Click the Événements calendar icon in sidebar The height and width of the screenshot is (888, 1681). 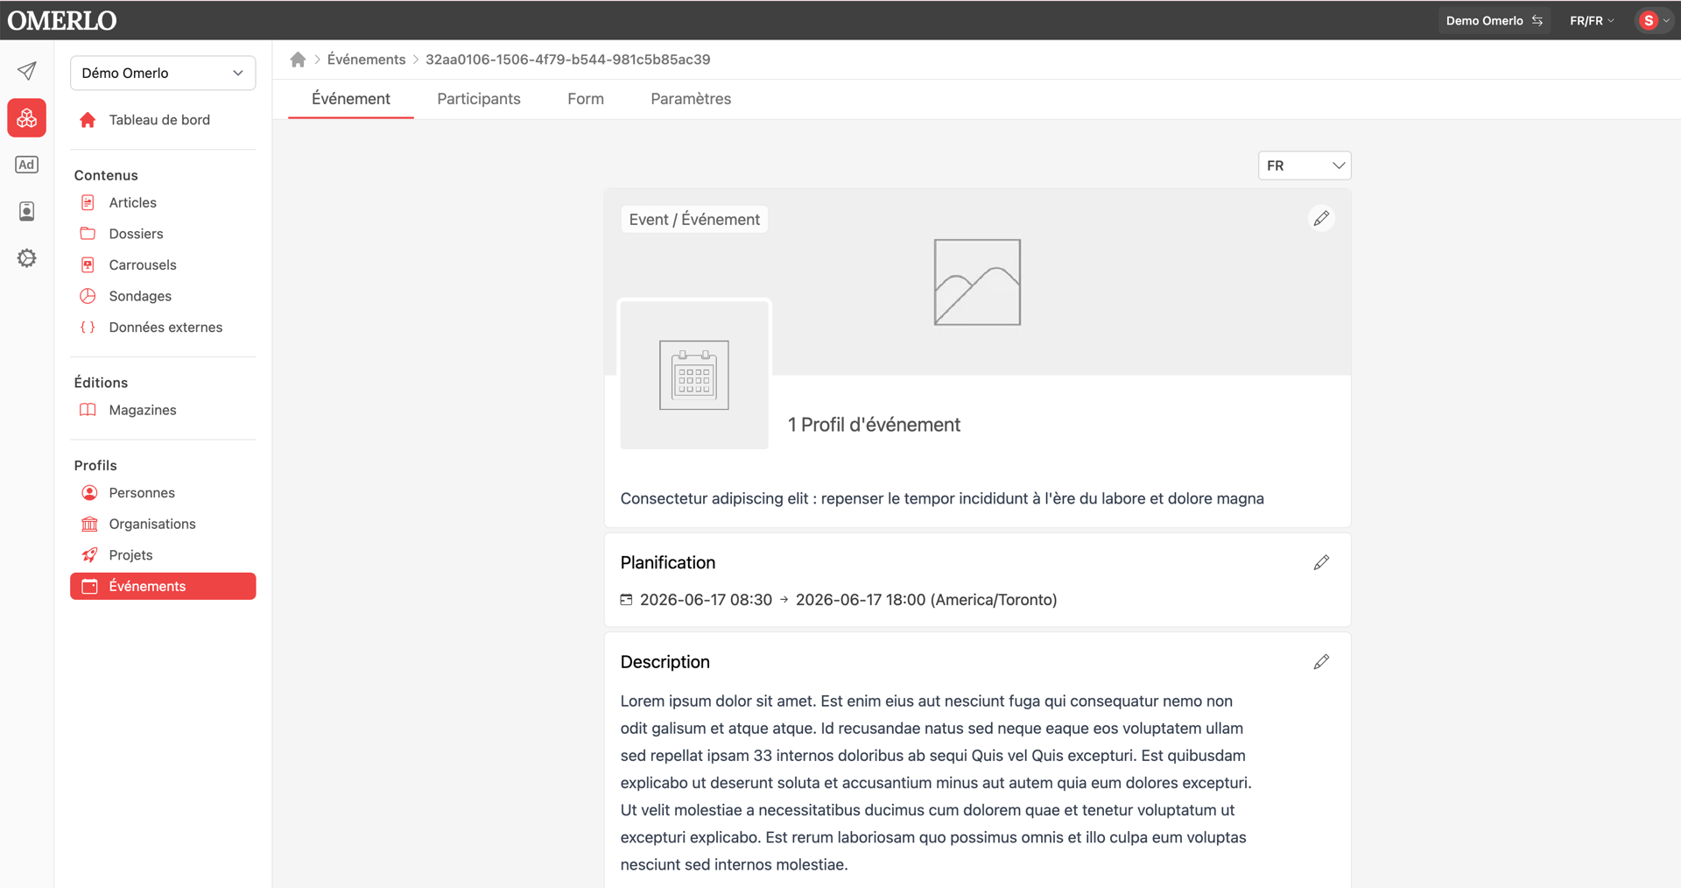coord(89,587)
